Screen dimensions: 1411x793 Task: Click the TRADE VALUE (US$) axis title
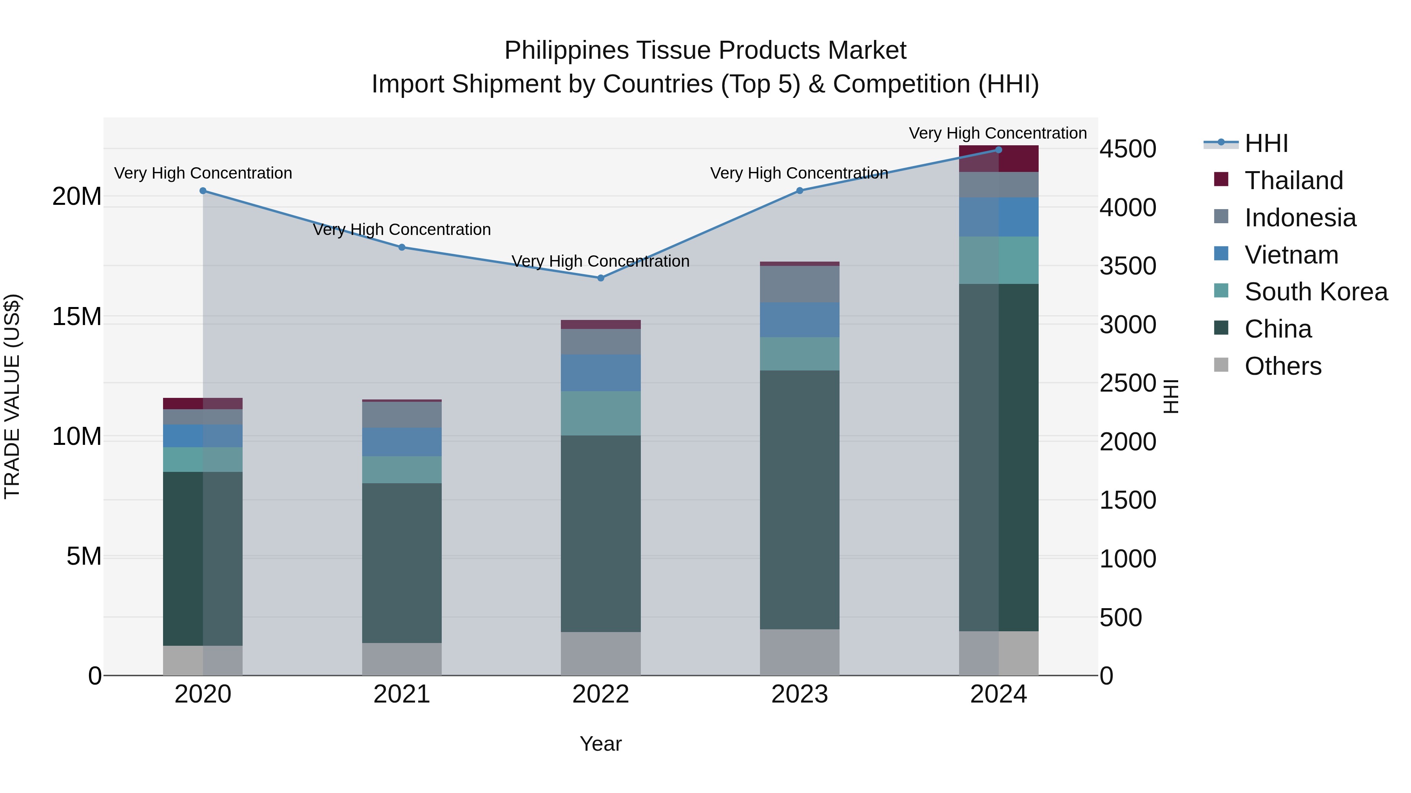tap(12, 396)
